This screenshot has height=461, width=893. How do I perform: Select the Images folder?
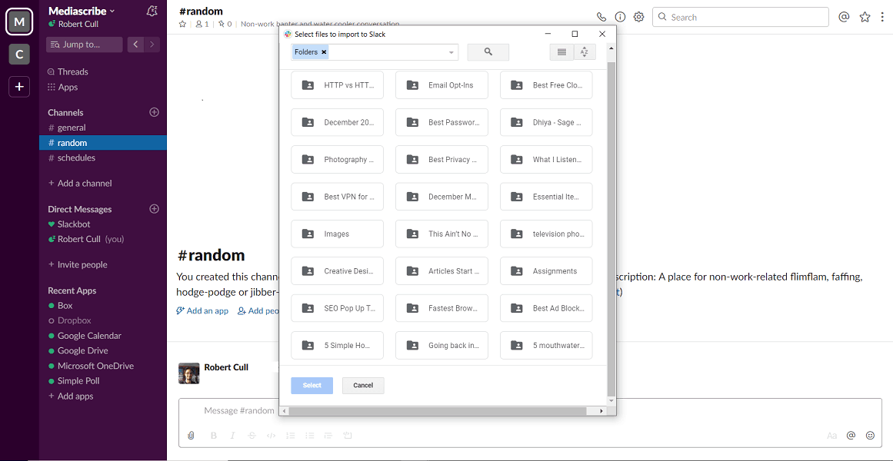(x=337, y=234)
